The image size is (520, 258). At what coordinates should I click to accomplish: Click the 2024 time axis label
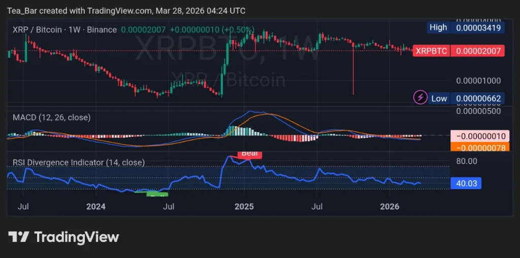click(95, 207)
